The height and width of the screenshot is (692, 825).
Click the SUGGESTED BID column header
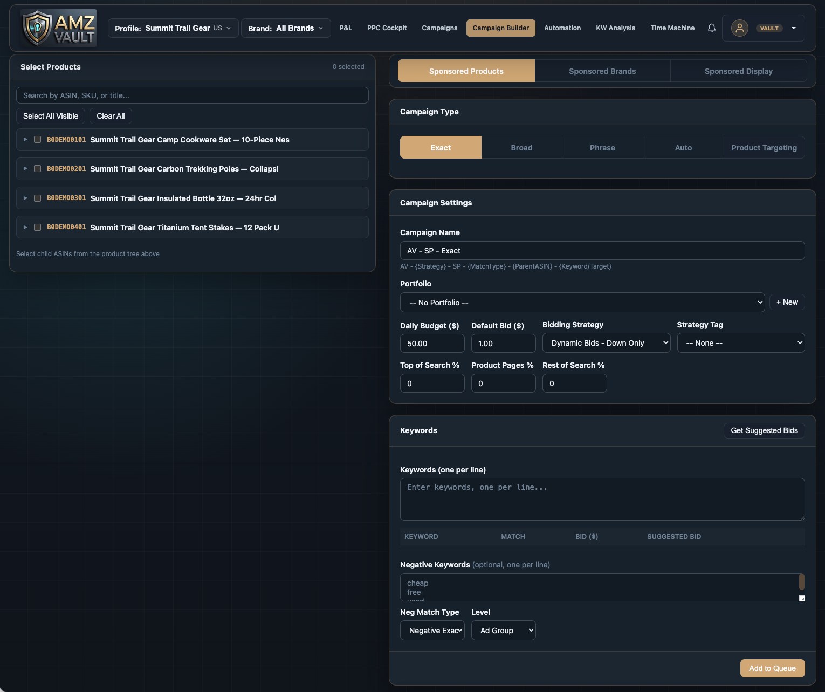(x=674, y=537)
